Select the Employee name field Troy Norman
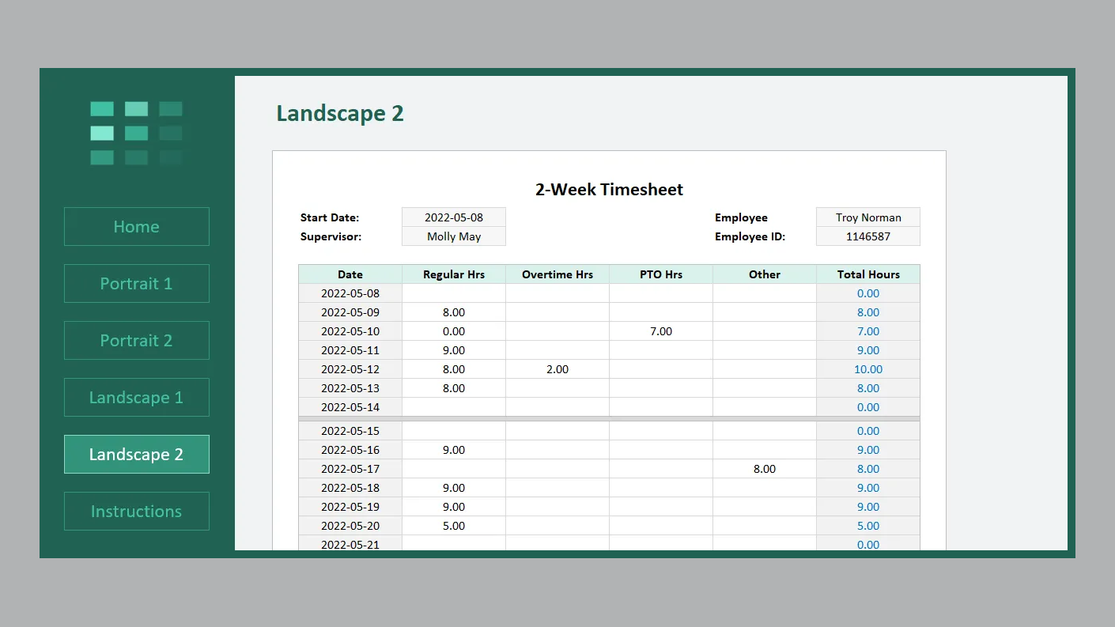Image resolution: width=1115 pixels, height=627 pixels. pyautogui.click(x=867, y=217)
